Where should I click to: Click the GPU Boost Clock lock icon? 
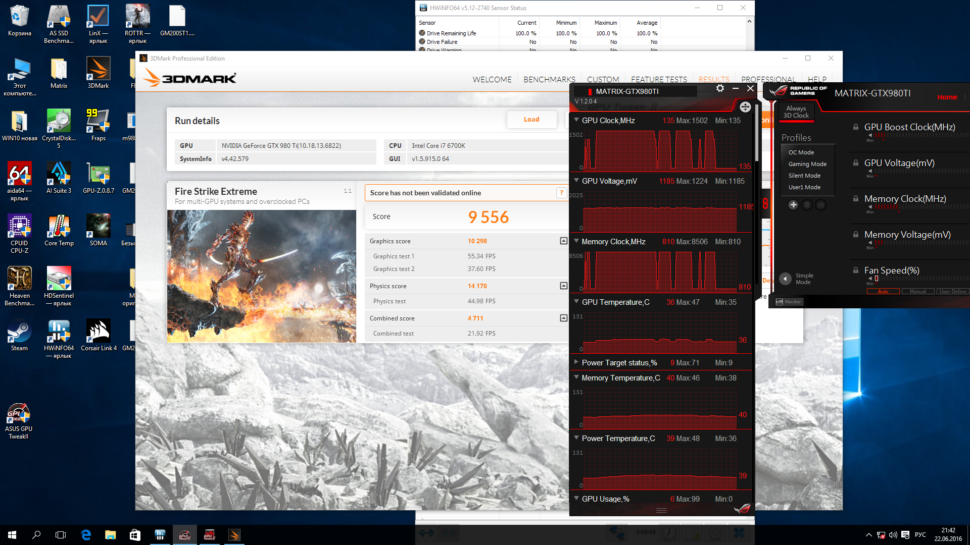pos(856,127)
